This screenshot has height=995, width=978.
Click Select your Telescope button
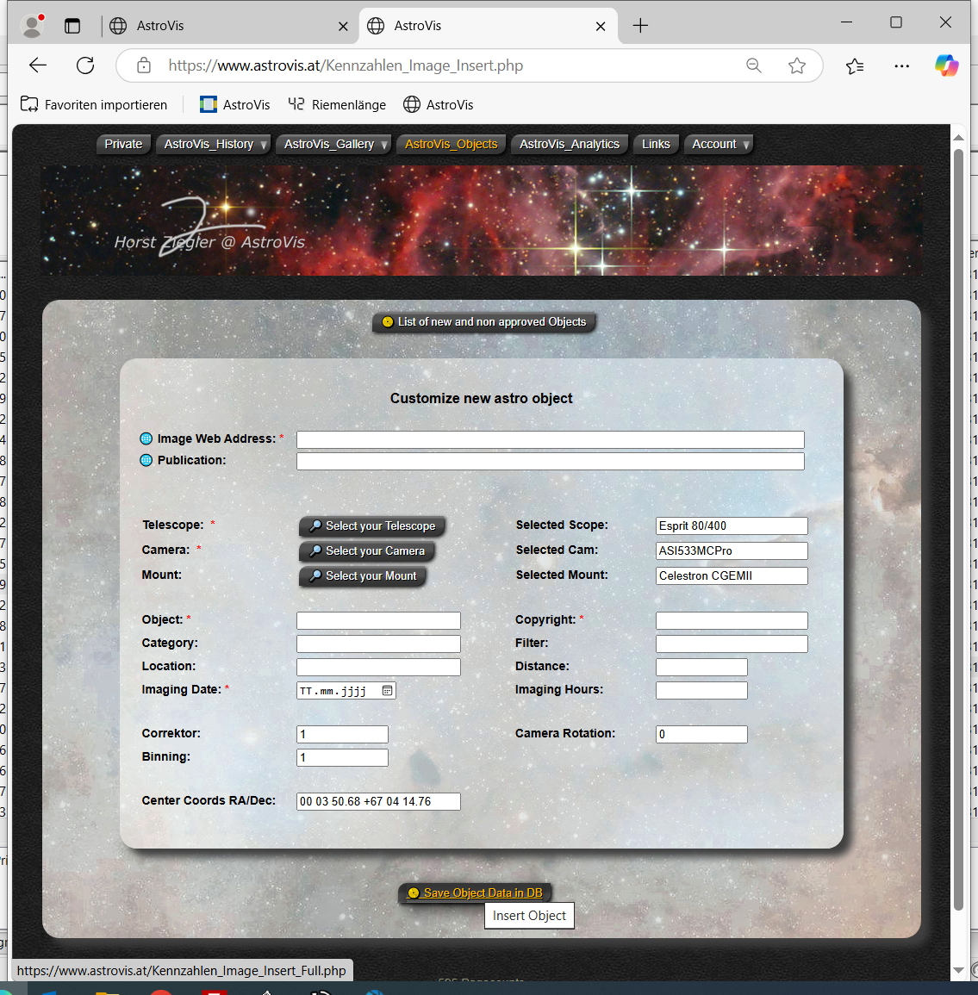(372, 526)
